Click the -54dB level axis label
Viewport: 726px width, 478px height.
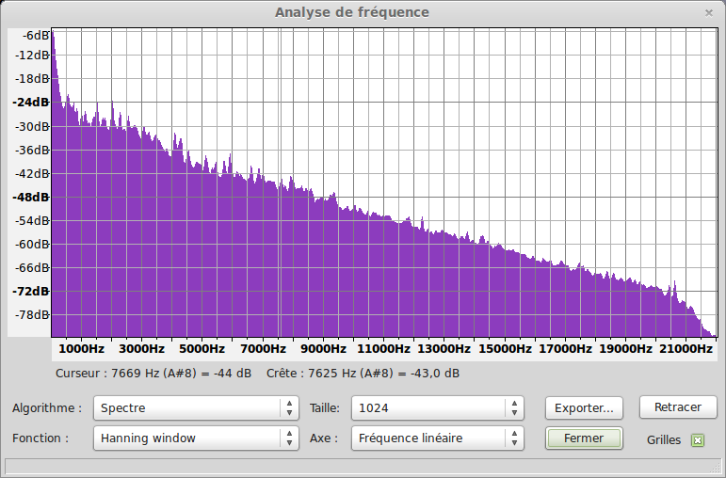click(31, 221)
